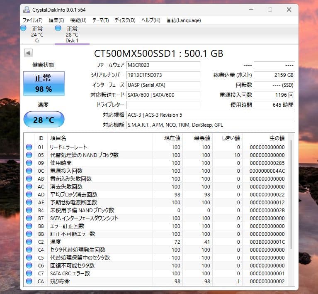Screen dimensions: 318x294
Task: Click the status icon for row B7
Action: pyautogui.click(x=29, y=218)
